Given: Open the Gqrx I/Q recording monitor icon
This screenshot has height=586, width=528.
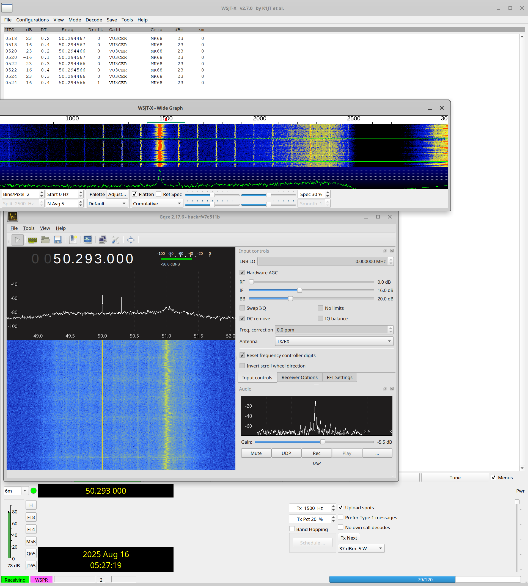Looking at the screenshot, I should [88, 240].
